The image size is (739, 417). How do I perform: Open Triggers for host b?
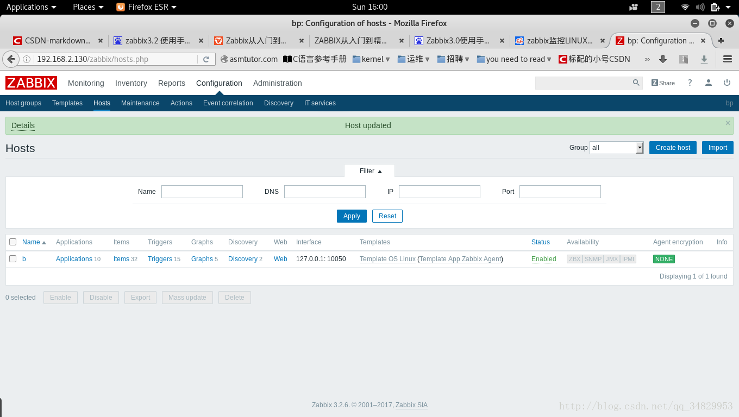(160, 259)
